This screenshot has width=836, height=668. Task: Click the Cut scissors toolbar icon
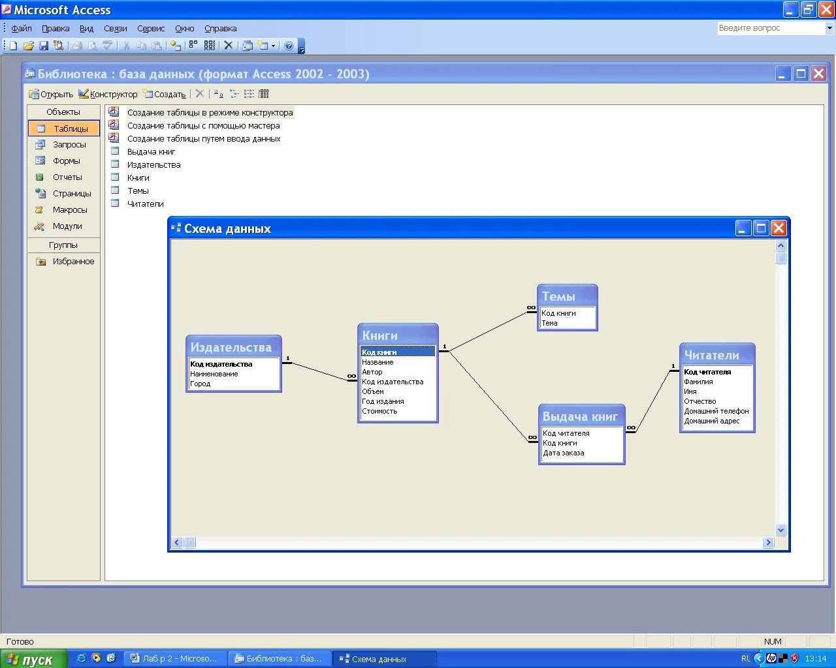coord(127,46)
